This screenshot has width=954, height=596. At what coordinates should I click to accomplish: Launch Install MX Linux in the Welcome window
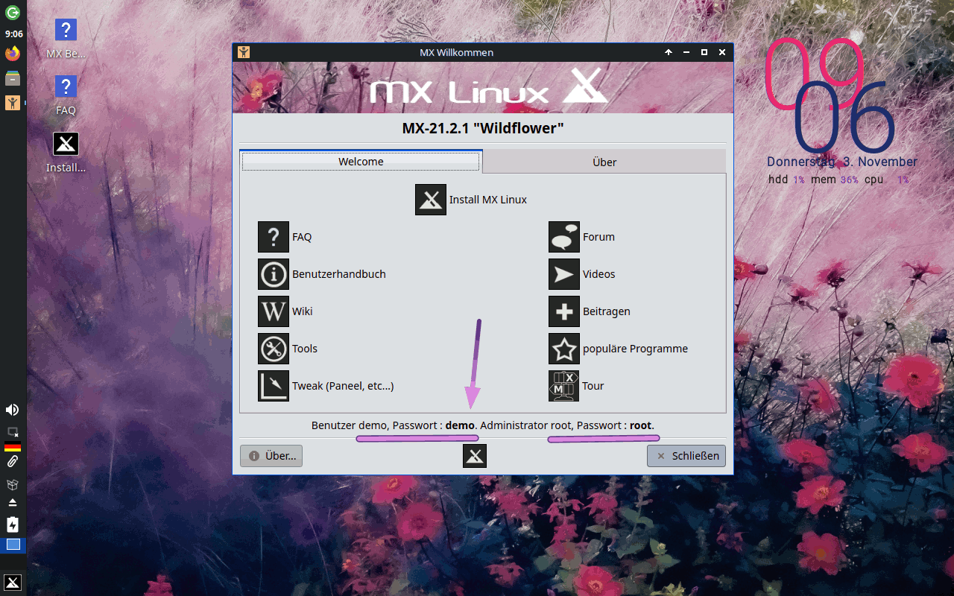(x=471, y=200)
